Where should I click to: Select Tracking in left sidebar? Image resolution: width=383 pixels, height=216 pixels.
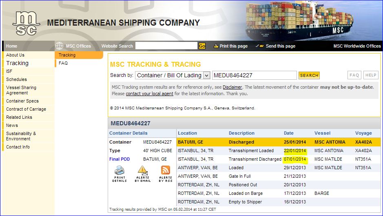pyautogui.click(x=18, y=63)
